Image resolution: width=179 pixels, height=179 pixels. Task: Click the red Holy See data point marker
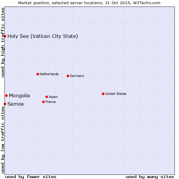click(5, 36)
